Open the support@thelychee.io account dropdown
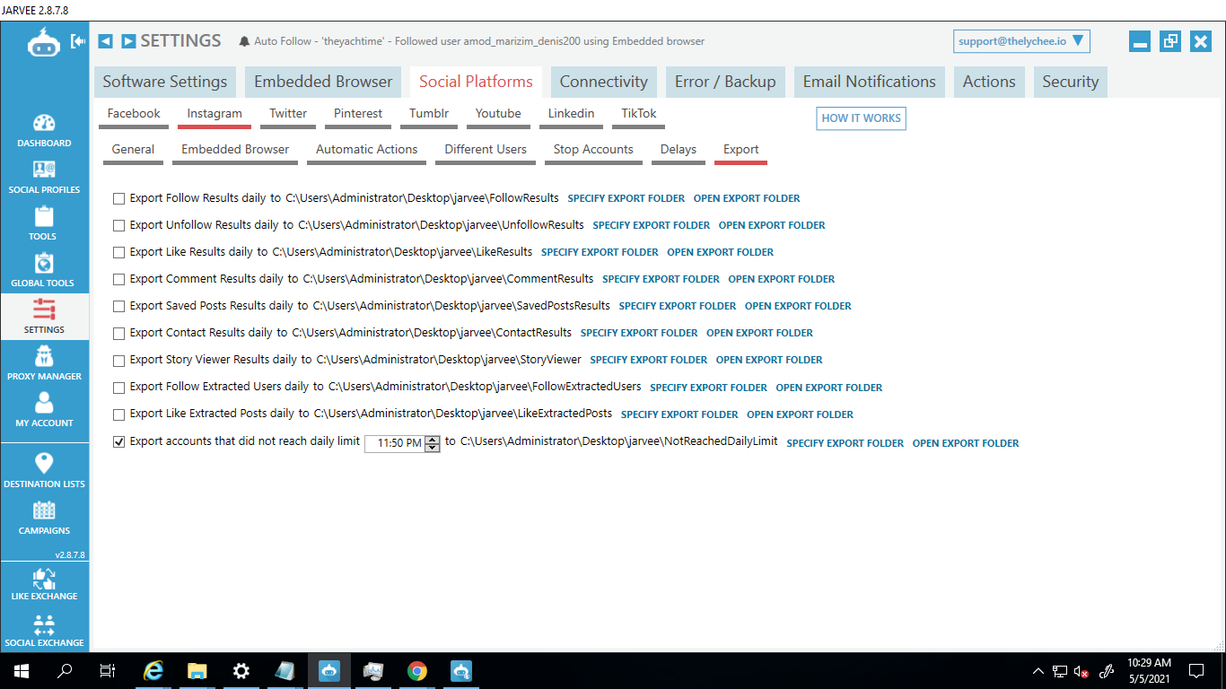Viewport: 1226px width, 689px height. (x=1021, y=41)
